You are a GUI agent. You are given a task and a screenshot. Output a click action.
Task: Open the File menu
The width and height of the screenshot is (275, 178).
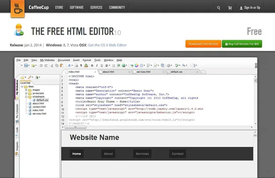click(x=18, y=60)
